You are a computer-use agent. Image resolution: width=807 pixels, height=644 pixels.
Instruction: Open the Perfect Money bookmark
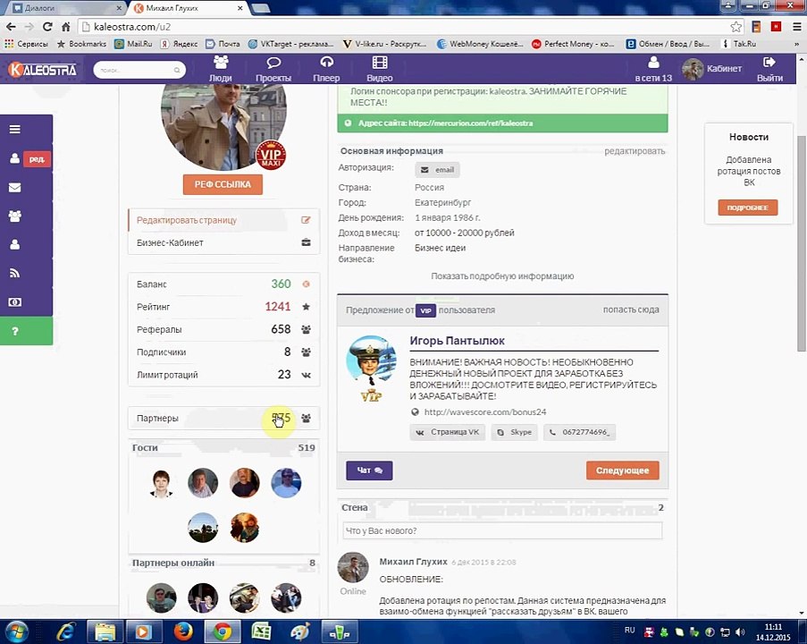point(573,44)
